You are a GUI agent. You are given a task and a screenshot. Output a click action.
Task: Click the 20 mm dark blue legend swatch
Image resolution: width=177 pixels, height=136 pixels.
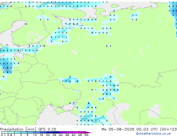point(50,132)
